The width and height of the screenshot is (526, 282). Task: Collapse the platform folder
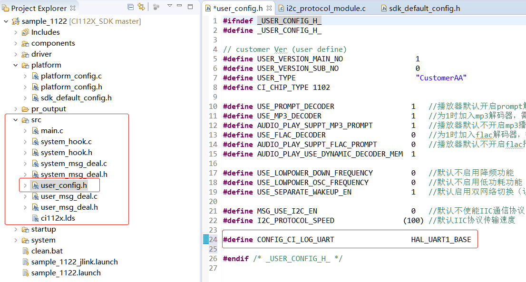(15, 65)
